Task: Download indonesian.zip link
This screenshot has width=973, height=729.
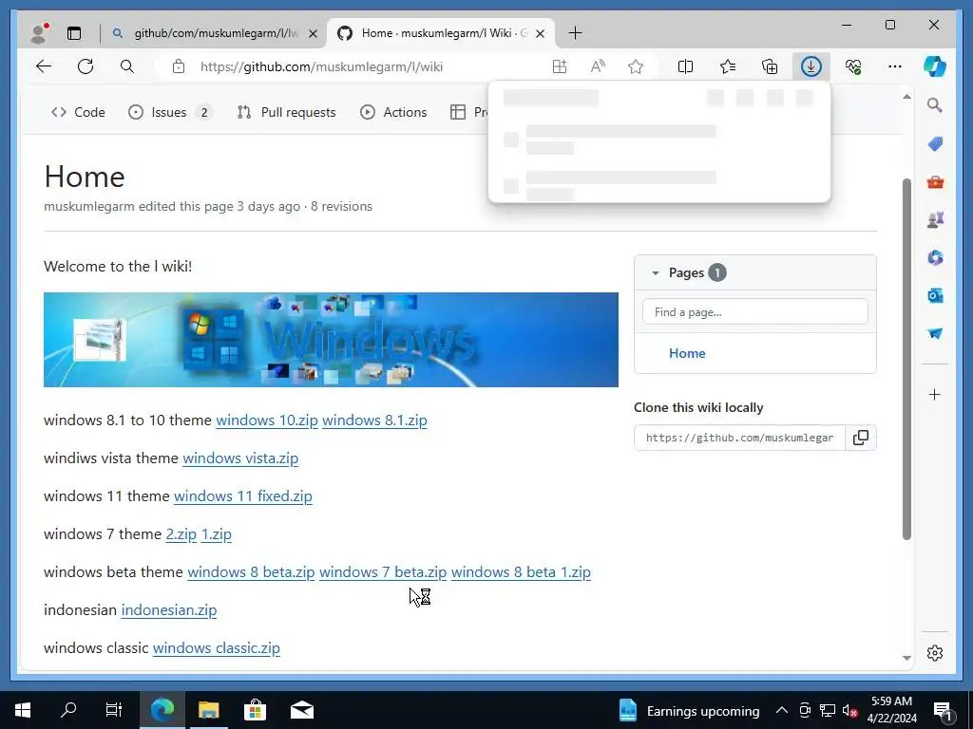Action: 169,610
